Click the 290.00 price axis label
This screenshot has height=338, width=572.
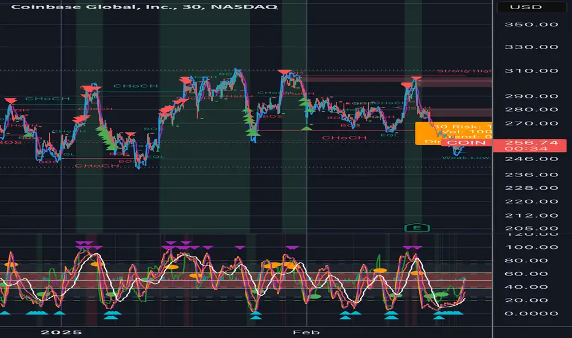[x=531, y=96]
